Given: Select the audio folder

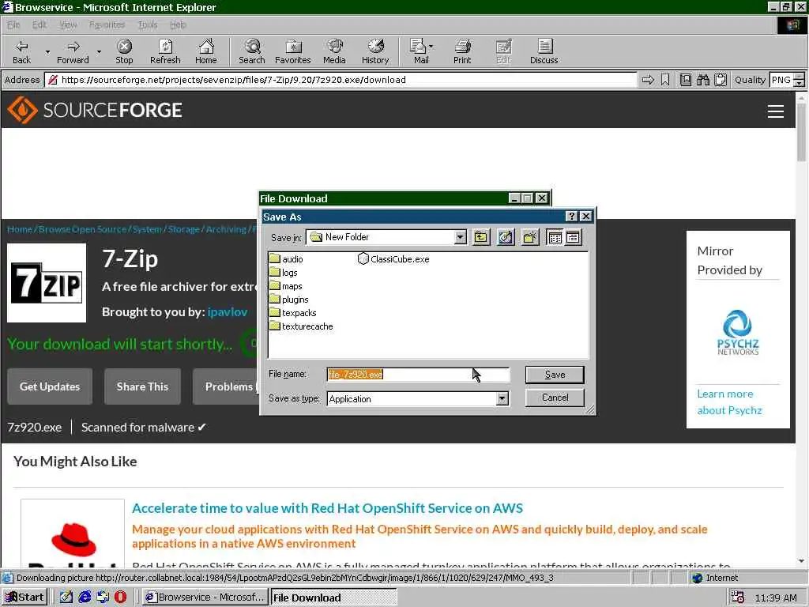Looking at the screenshot, I should pos(286,259).
